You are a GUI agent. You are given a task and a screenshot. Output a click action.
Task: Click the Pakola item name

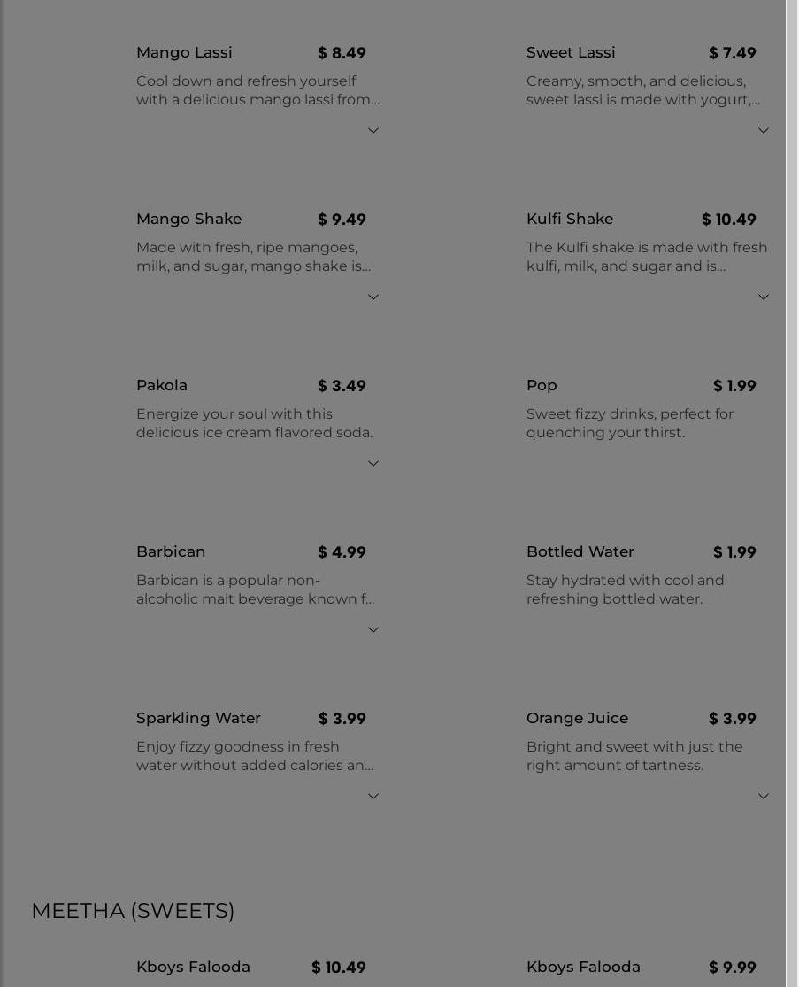(x=162, y=386)
